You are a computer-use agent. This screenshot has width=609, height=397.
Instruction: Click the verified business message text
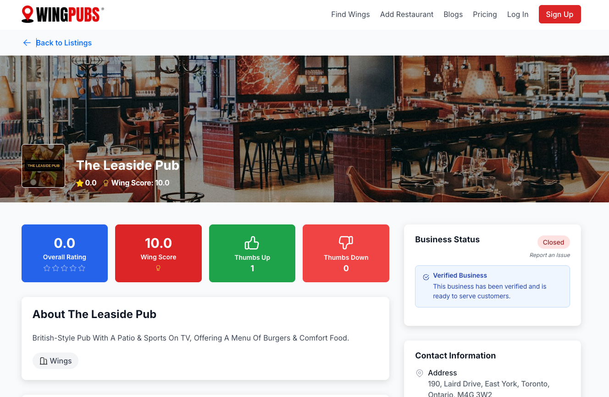(490, 291)
